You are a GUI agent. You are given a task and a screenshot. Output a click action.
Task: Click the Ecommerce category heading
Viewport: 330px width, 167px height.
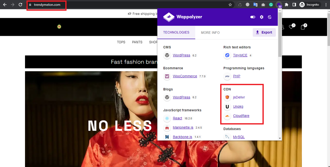click(173, 68)
